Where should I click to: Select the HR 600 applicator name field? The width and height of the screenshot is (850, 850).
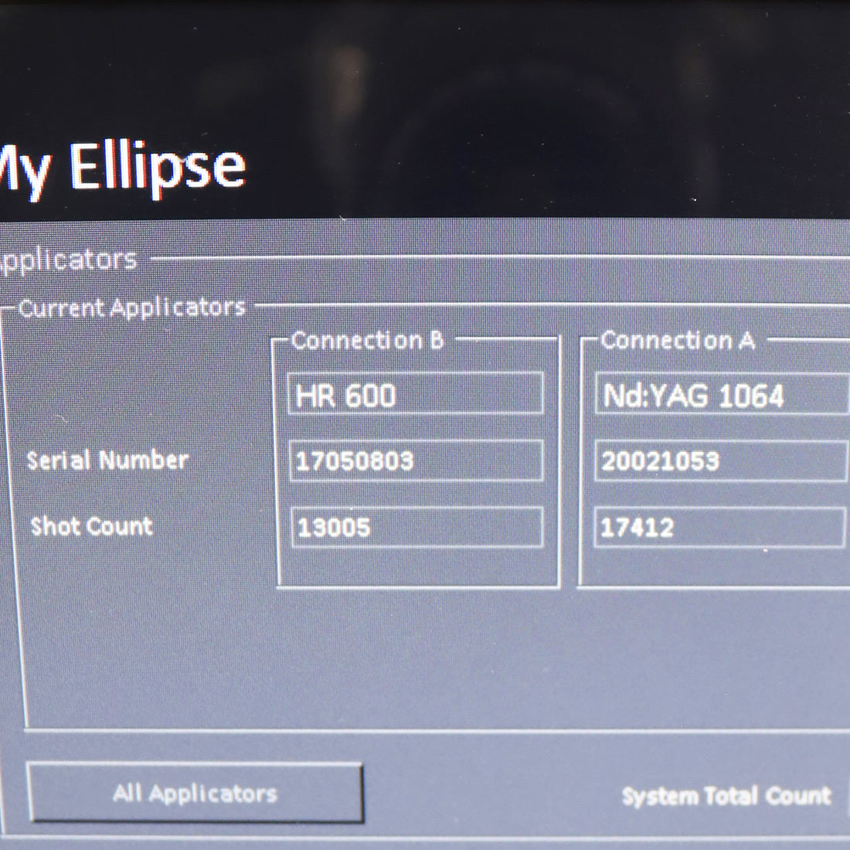coord(415,393)
